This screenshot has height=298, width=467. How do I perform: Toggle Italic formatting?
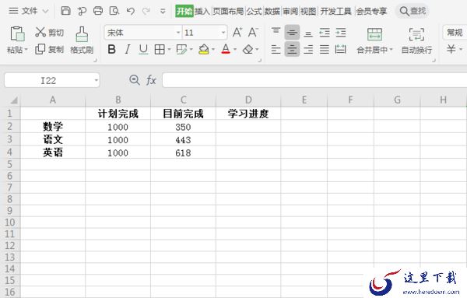128,49
